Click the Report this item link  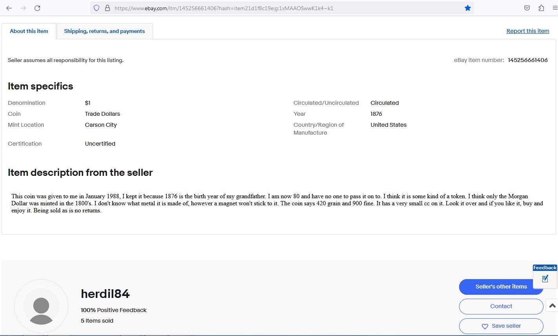(527, 31)
